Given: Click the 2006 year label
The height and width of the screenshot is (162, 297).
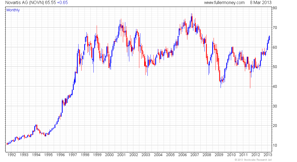Looking at the screenshot, I should 183,155.
